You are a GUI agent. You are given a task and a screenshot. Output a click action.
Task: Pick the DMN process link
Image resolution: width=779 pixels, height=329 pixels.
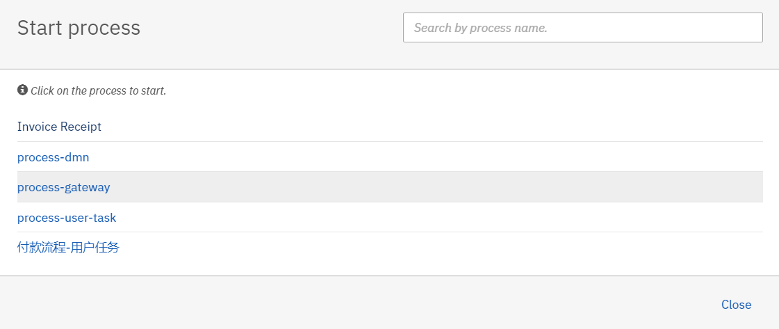(53, 157)
